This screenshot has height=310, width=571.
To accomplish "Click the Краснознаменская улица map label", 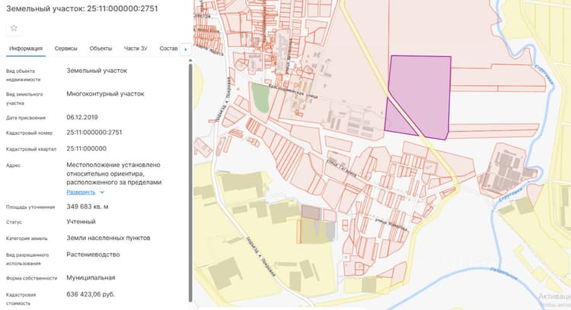I will coord(294,92).
